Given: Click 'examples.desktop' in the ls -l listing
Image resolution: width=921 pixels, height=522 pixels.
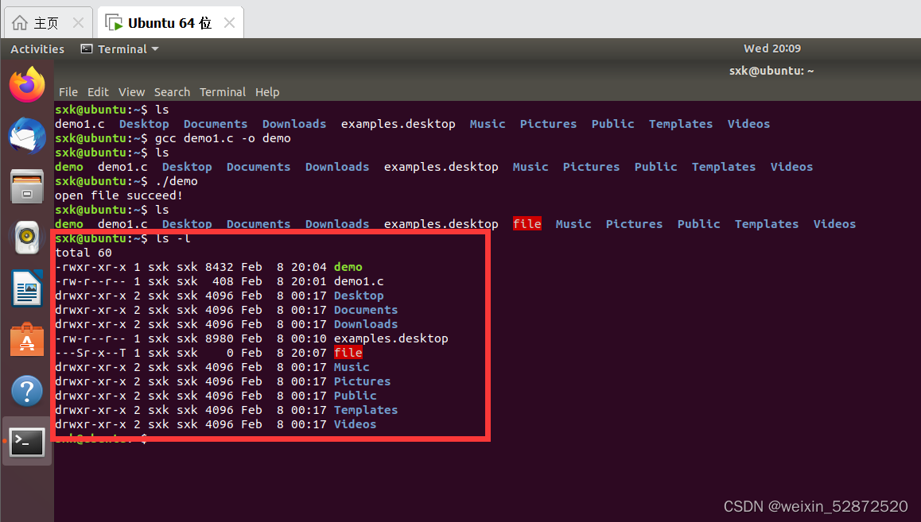Looking at the screenshot, I should (x=391, y=338).
